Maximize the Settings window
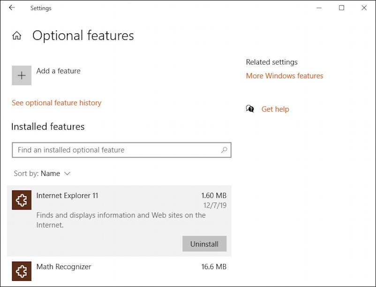Screen dimensions: 376x287 (341, 8)
